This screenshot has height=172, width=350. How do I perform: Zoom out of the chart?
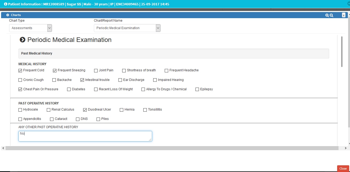332,15
